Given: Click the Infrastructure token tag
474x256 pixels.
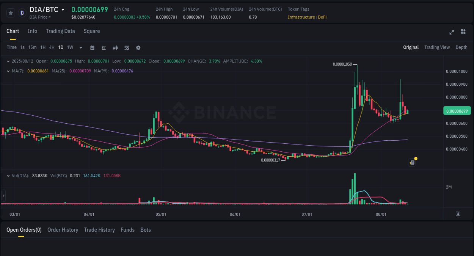Looking at the screenshot, I should coord(301,17).
